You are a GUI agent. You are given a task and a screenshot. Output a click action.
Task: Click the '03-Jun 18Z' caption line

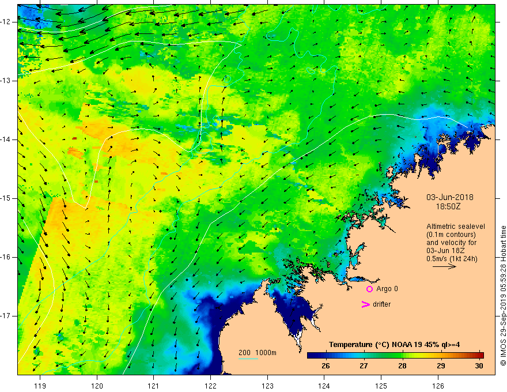click(x=447, y=251)
